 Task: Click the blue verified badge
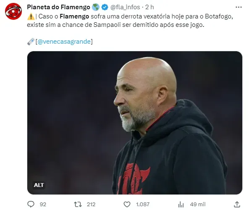[105, 7]
